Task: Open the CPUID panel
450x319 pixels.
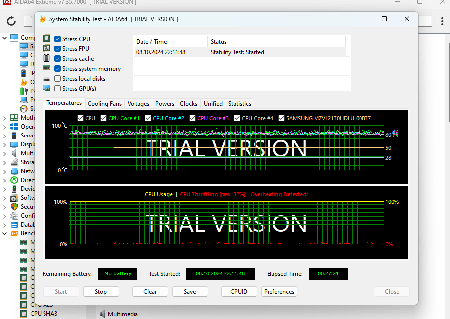Action: 239,291
